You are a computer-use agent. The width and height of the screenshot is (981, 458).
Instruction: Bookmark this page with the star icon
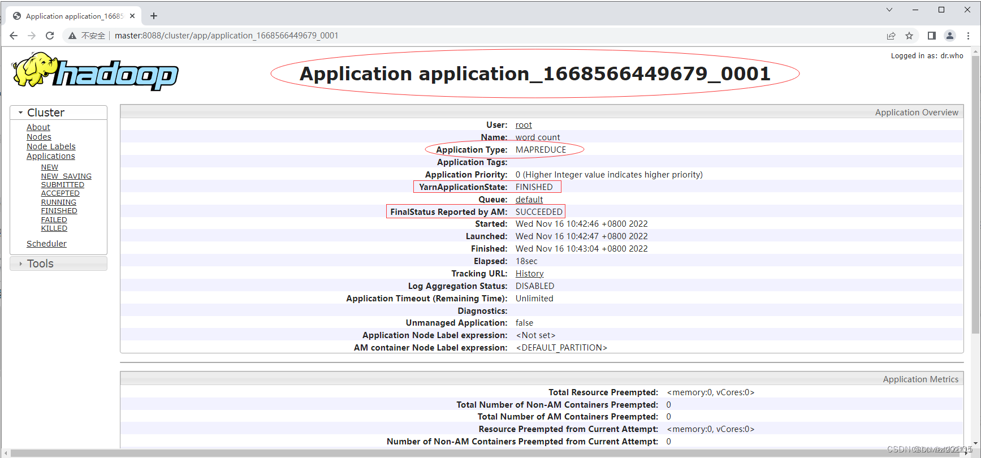coord(909,36)
